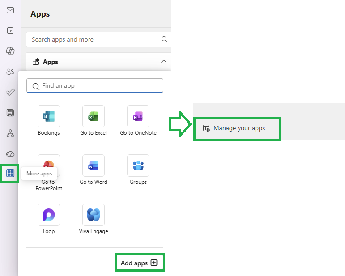Open the newsfeed icon in sidebar
The image size is (345, 276).
pyautogui.click(x=10, y=113)
